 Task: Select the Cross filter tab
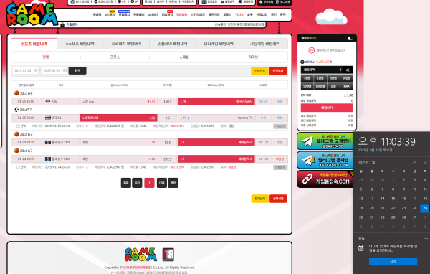pos(115,57)
